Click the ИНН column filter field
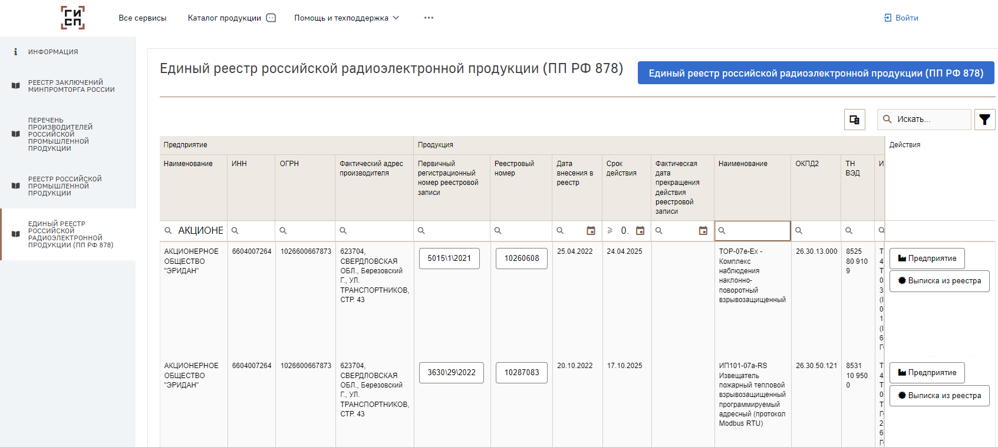The height and width of the screenshot is (447, 998). (251, 231)
